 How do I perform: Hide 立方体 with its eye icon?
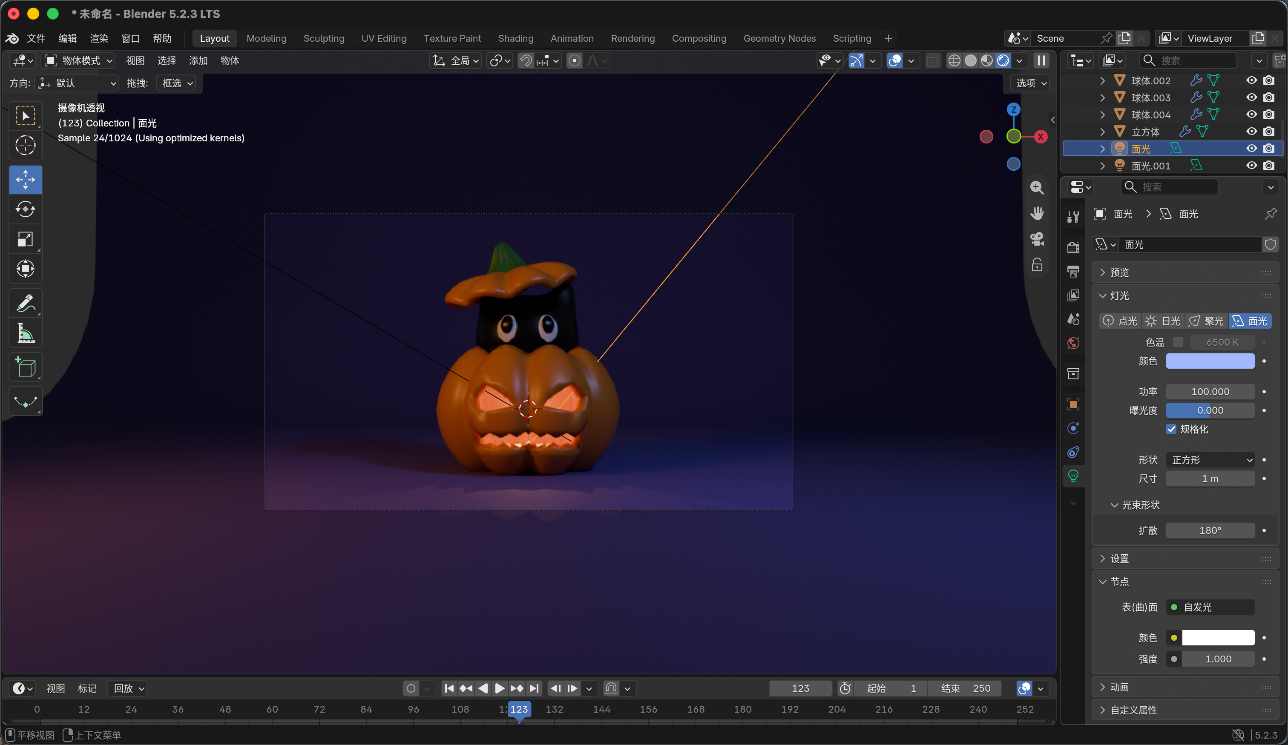coord(1252,131)
